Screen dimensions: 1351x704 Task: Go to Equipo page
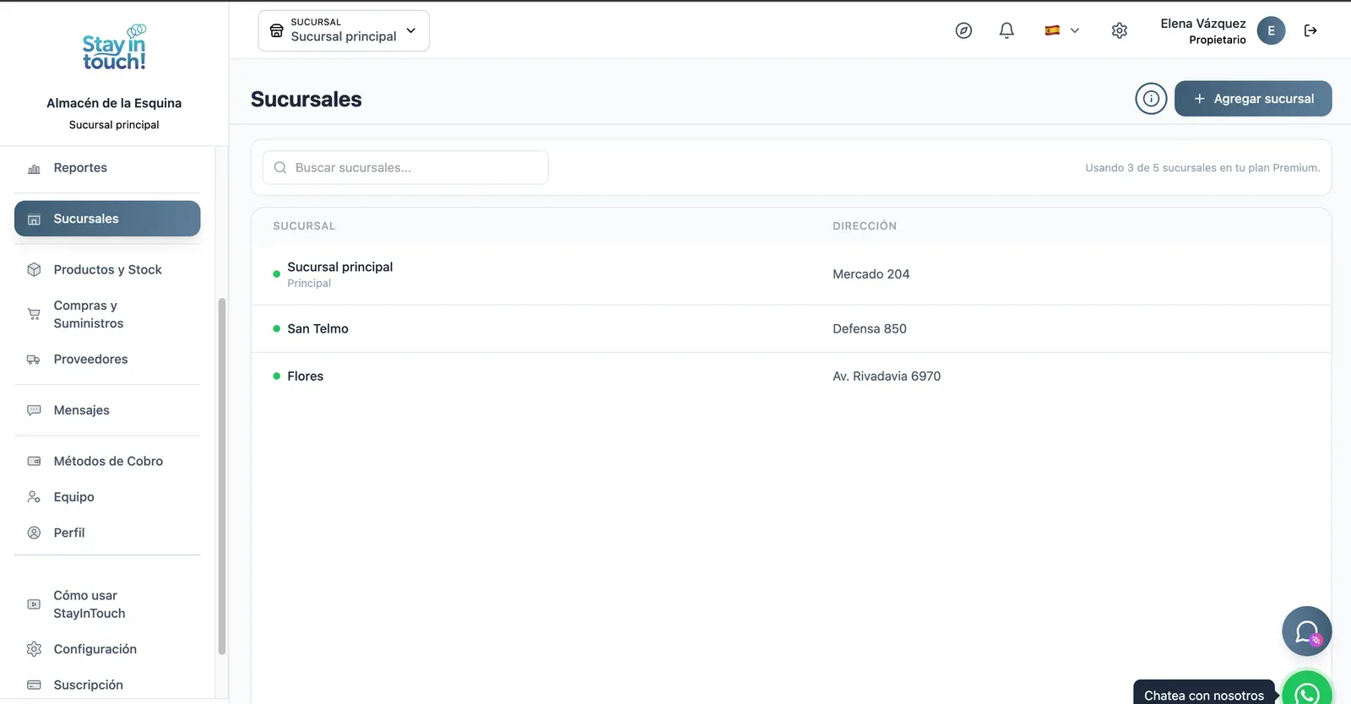pos(107,497)
